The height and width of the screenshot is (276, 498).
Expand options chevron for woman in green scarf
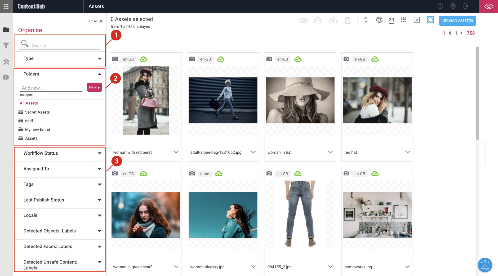click(x=176, y=266)
